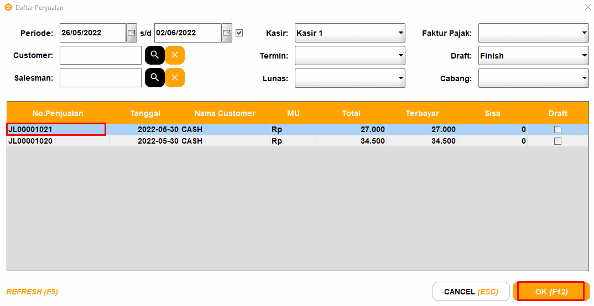
Task: Open calendar picker for start date 26/05/2022
Action: pyautogui.click(x=132, y=33)
